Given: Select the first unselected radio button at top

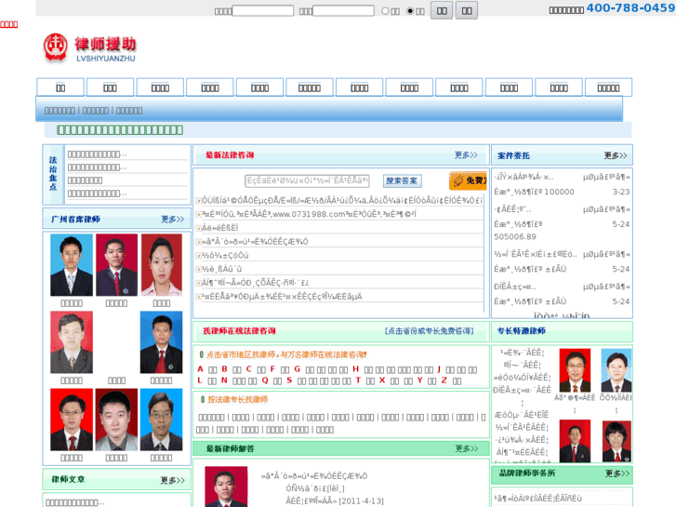Looking at the screenshot, I should coord(386,11).
